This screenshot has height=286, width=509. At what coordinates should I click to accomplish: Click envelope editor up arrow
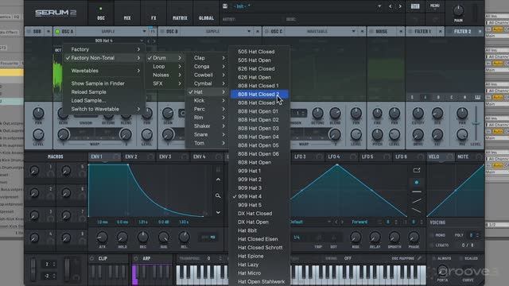coord(218,180)
